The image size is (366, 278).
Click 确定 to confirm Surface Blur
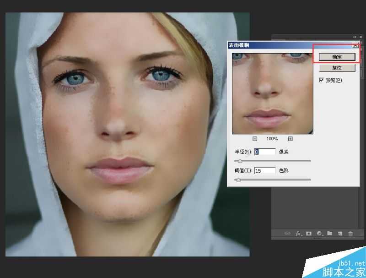point(337,57)
